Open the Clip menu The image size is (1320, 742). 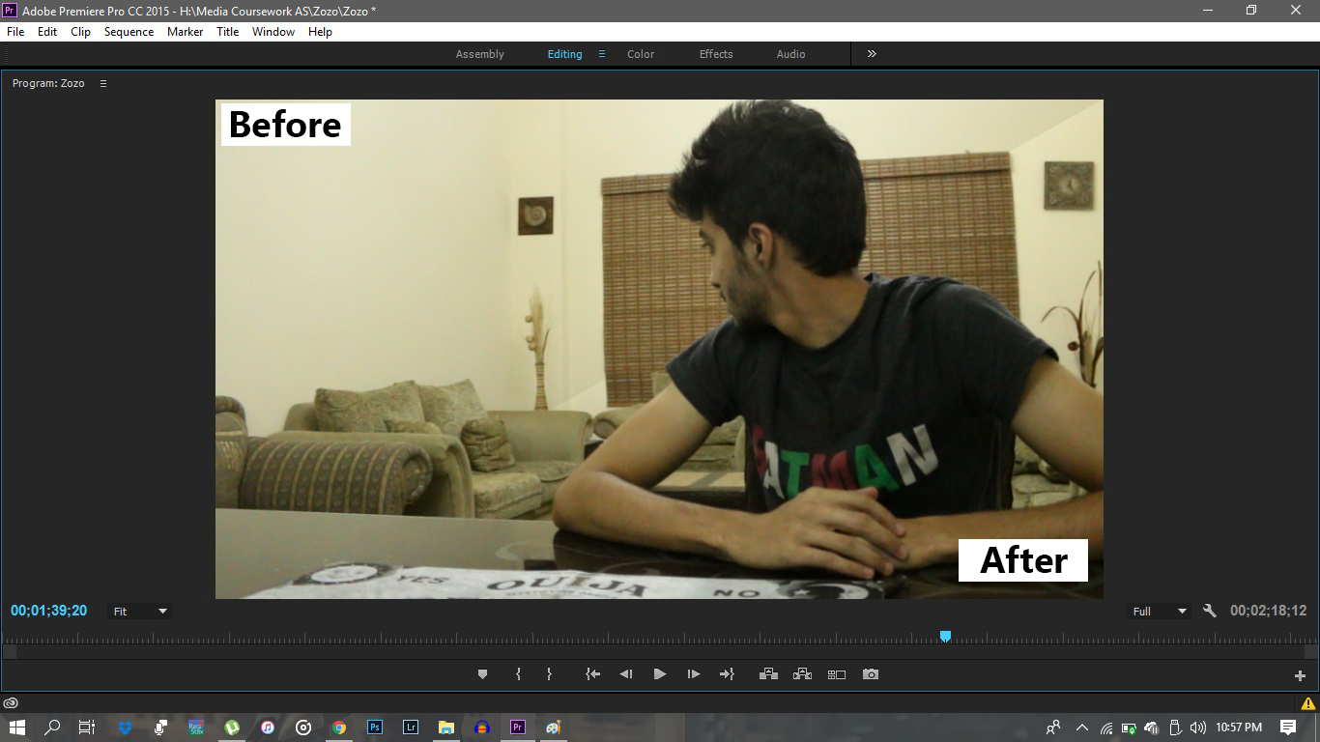click(x=81, y=32)
